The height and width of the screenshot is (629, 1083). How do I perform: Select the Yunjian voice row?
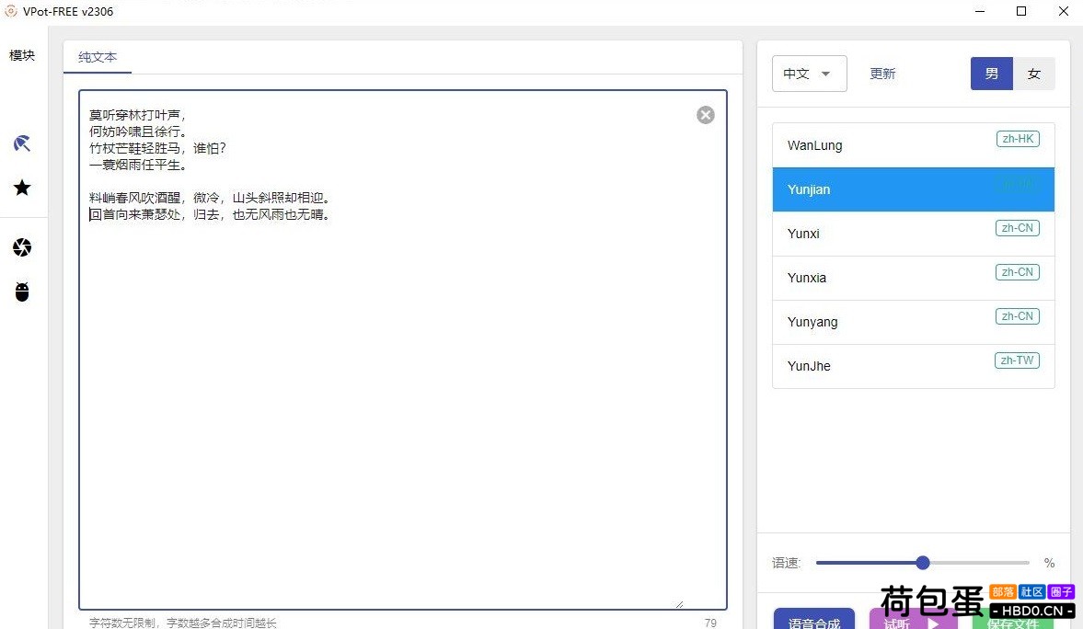pos(913,189)
